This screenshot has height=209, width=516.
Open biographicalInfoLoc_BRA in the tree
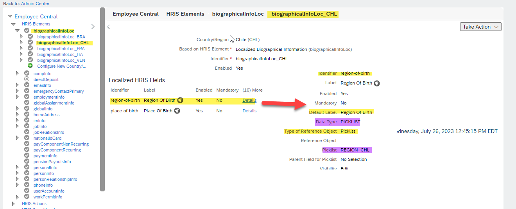61,37
